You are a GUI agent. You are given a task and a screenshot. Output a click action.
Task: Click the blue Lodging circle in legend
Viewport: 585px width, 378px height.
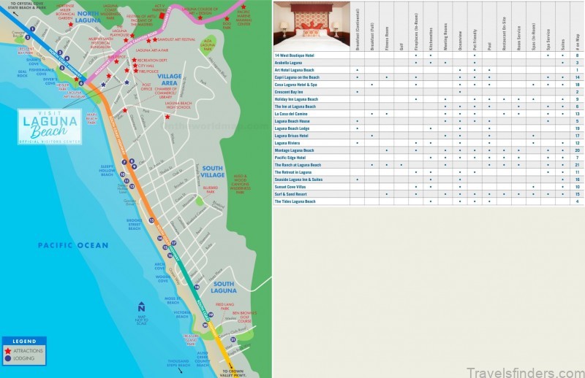8,358
